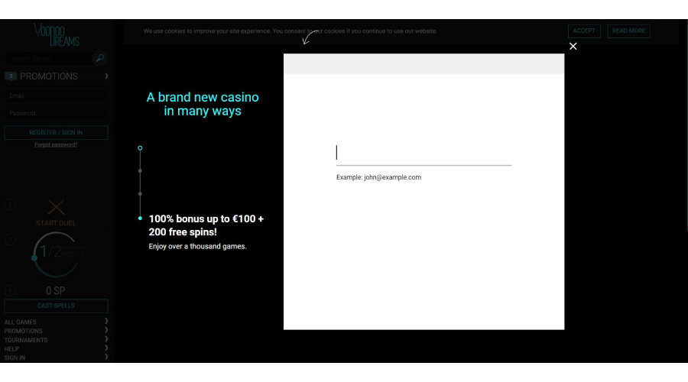
Task: Click the help icon beside 0 SP
Action: click(x=11, y=290)
